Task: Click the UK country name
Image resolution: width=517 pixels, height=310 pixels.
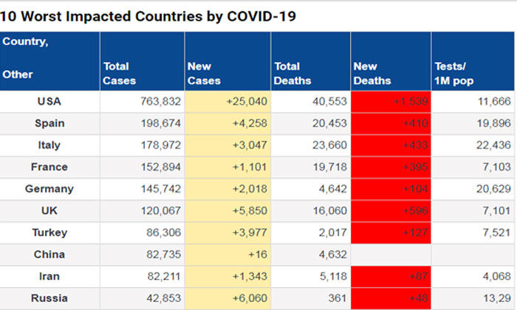Action: (x=49, y=211)
